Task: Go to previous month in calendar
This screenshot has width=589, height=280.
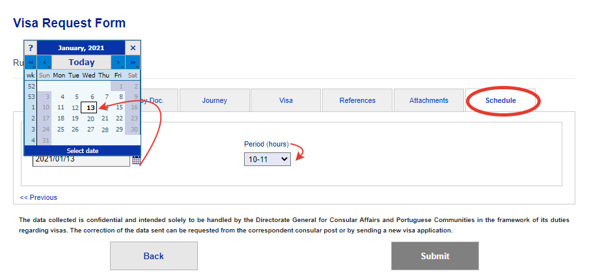Action: [44, 63]
